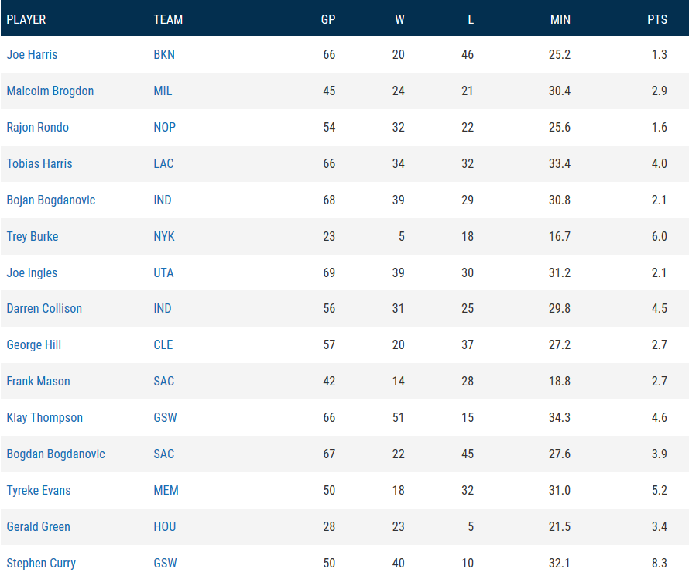Click Klay Thompson's name link
This screenshot has width=689, height=579.
44,418
